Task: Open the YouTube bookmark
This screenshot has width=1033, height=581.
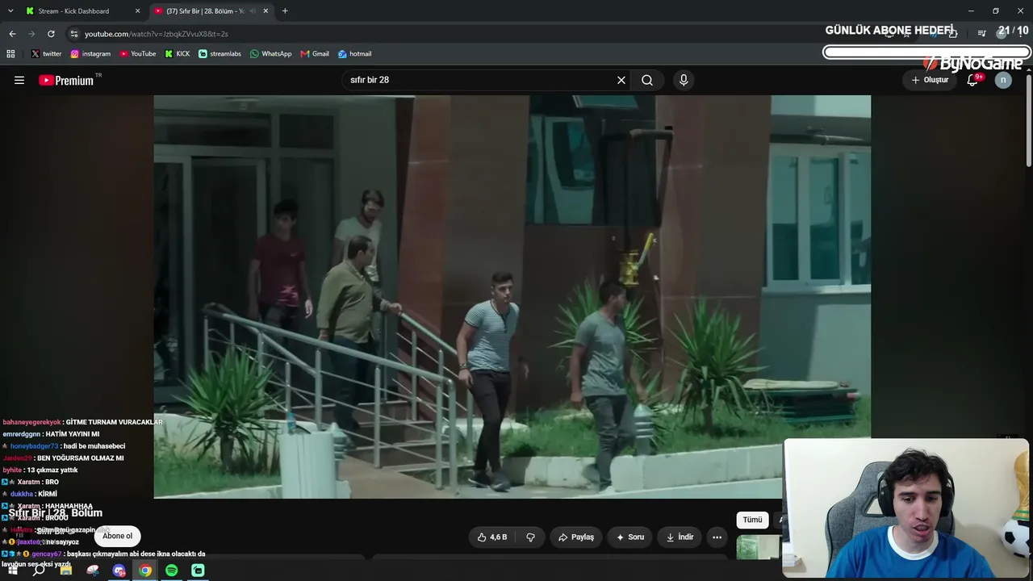Action: point(138,54)
